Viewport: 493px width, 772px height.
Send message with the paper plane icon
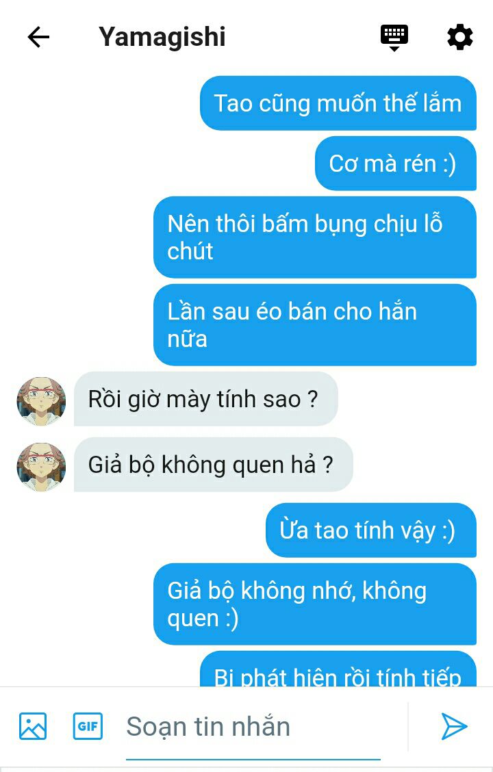[454, 725]
